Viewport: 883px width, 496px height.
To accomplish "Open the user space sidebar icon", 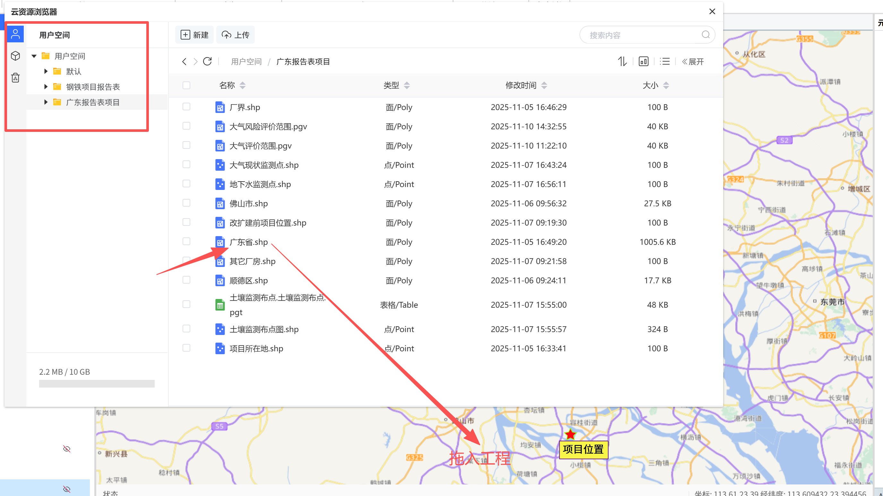I will click(15, 34).
